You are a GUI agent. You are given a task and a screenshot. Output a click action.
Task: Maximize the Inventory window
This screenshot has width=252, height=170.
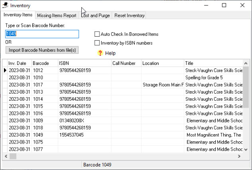(x=224, y=5)
